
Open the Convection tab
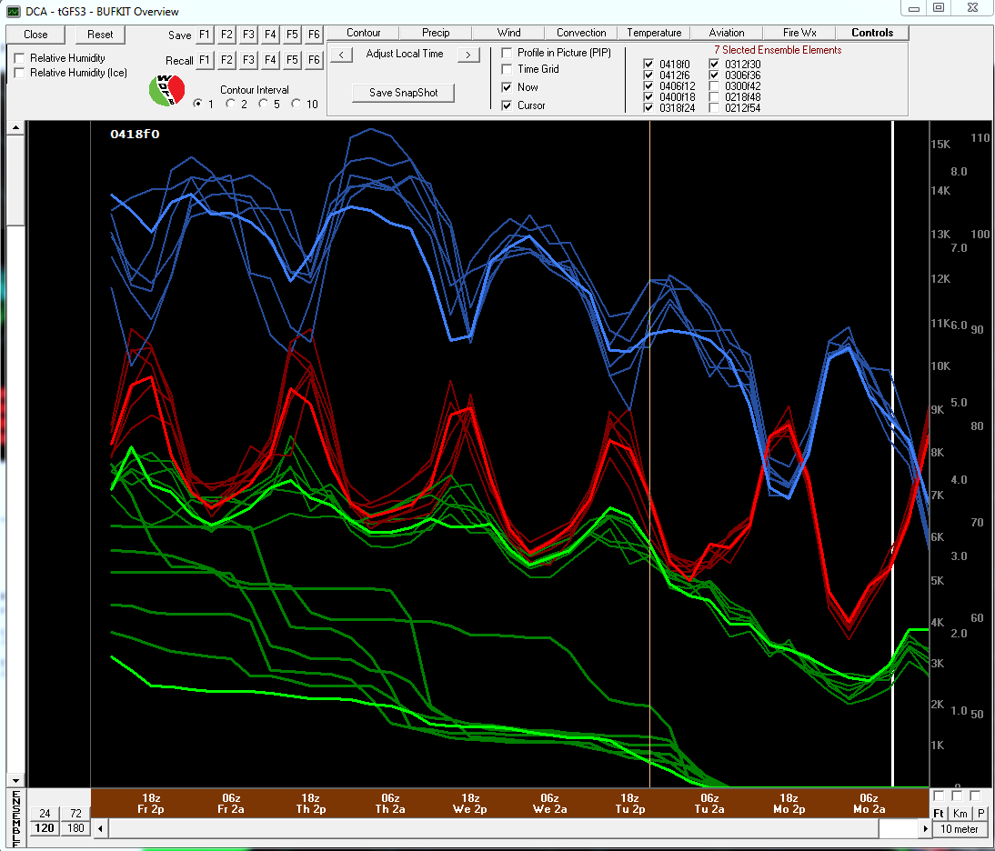click(x=581, y=33)
